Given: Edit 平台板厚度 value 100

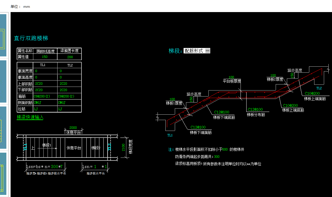Looking at the screenshot, I should (x=231, y=78).
